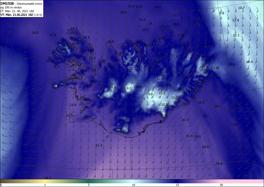
Task: Click the 11.4 value on the map
Action: (x=235, y=20)
